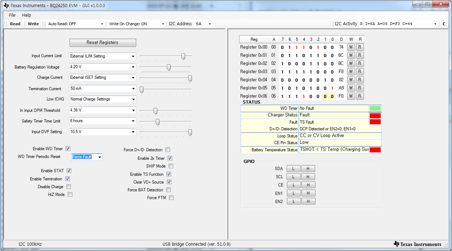Click the Safety Timer Time Limit slider thumb
The height and width of the screenshot is (251, 452).
pyautogui.click(x=158, y=122)
